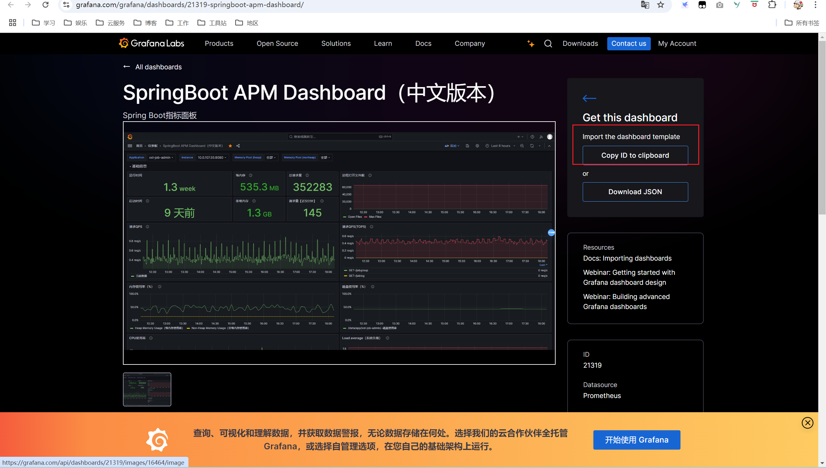Reload the page with the refresh icon

click(45, 5)
